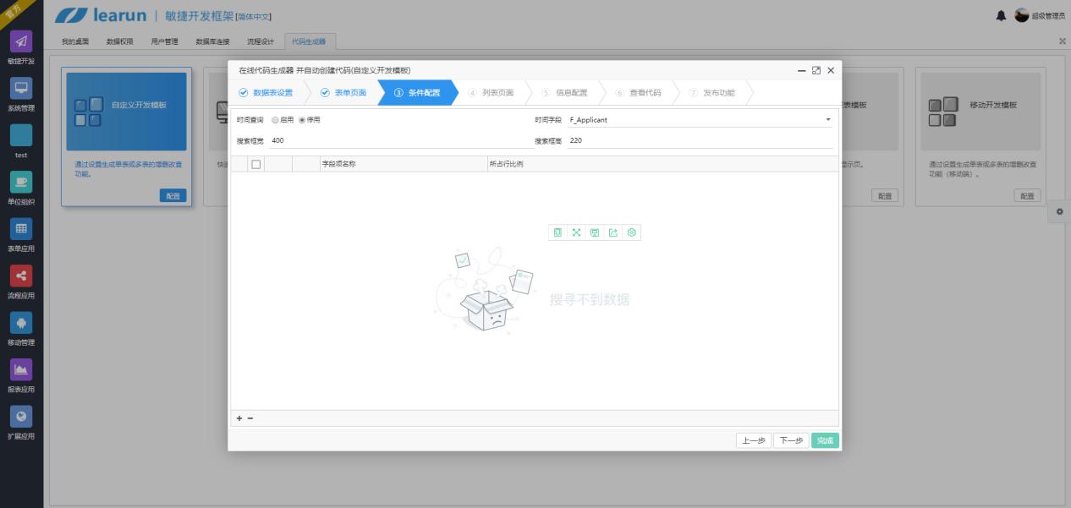Click the 配置 button left of 移动开发模板 card
This screenshot has width=1071, height=508.
click(885, 196)
